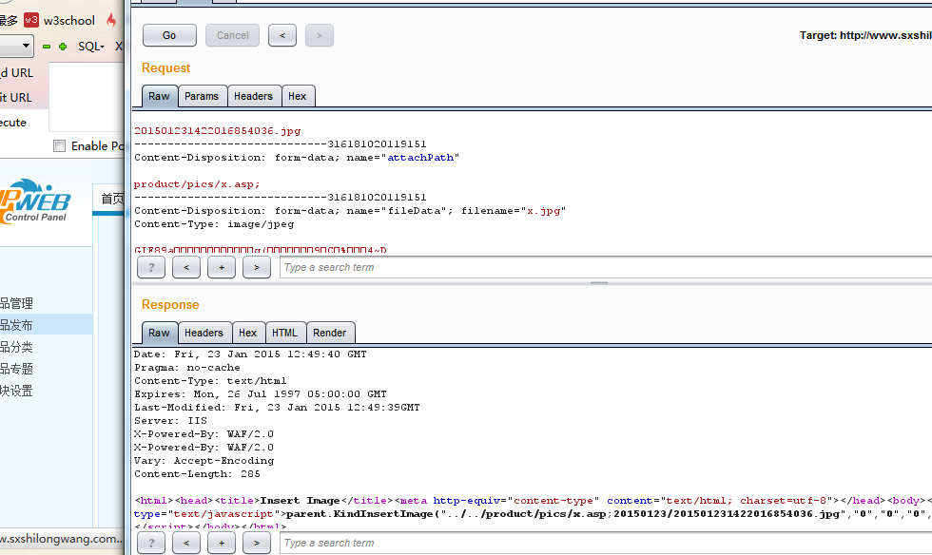Click the red w3 bookmark icon

31,20
